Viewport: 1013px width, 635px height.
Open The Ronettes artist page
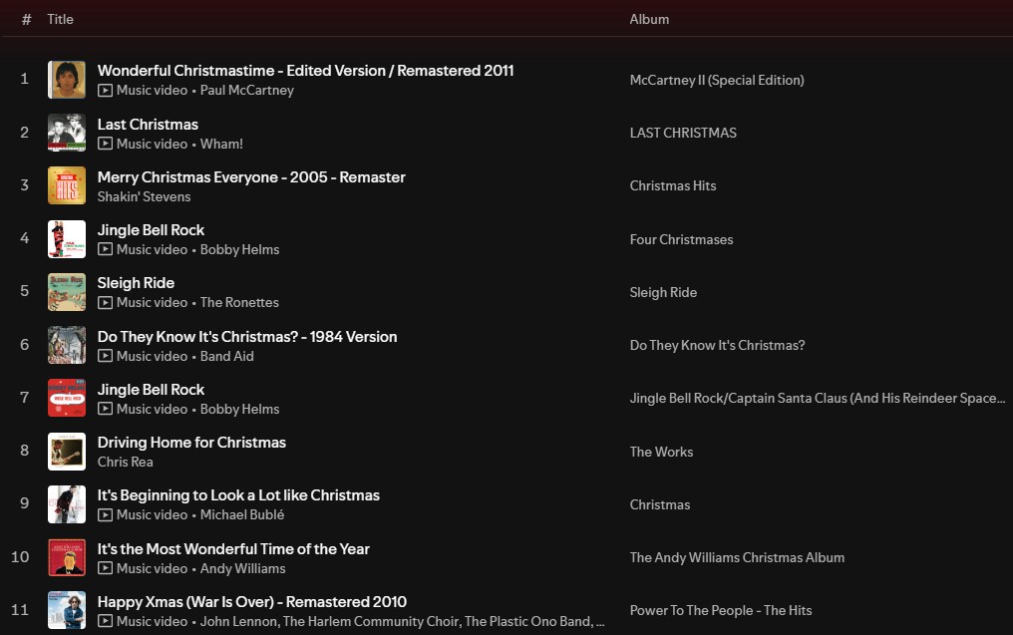click(x=239, y=303)
